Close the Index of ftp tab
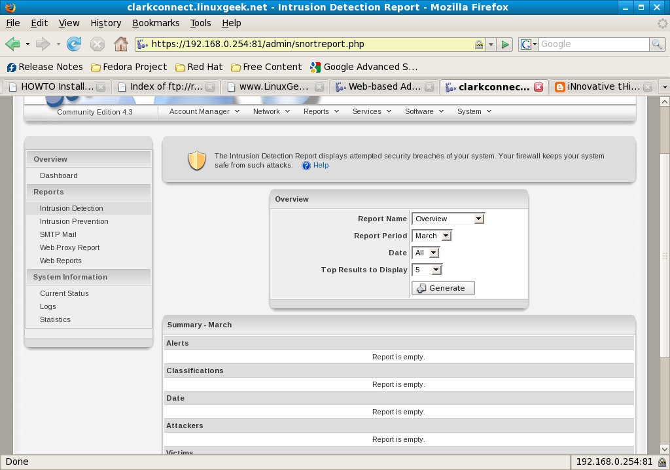 click(x=210, y=87)
